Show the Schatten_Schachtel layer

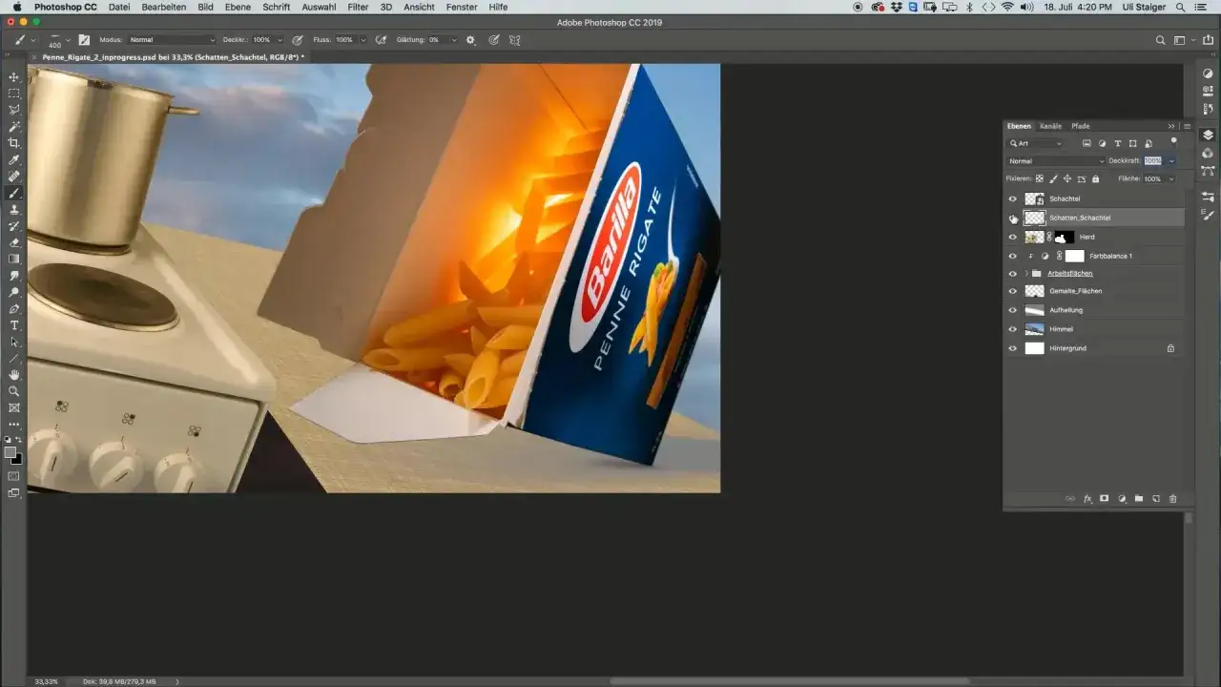(1012, 218)
